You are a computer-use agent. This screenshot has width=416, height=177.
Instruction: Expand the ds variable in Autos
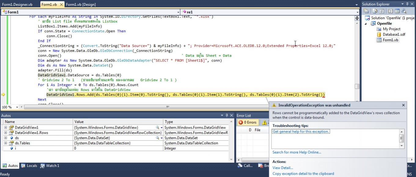click(x=6, y=138)
